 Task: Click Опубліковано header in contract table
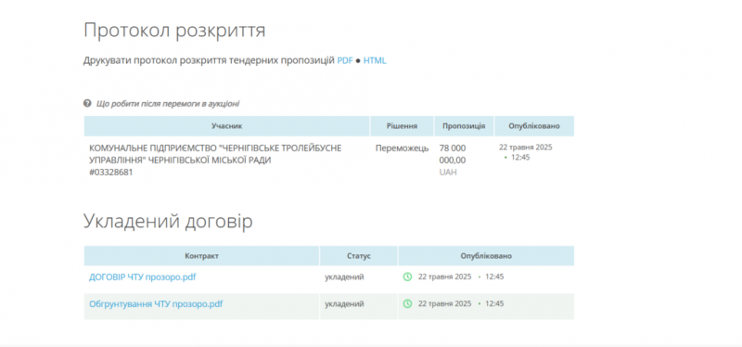click(x=486, y=256)
